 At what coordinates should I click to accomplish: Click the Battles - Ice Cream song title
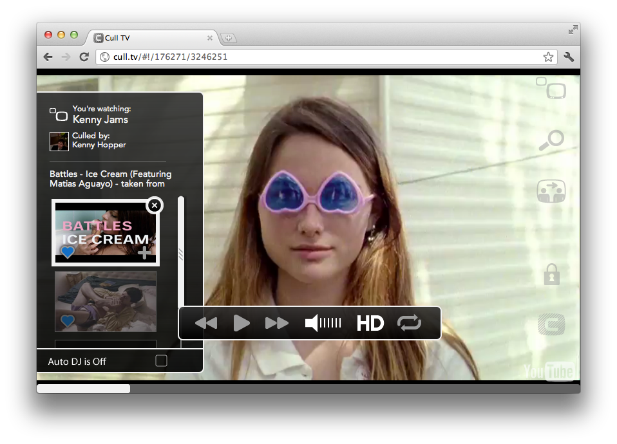point(111,179)
